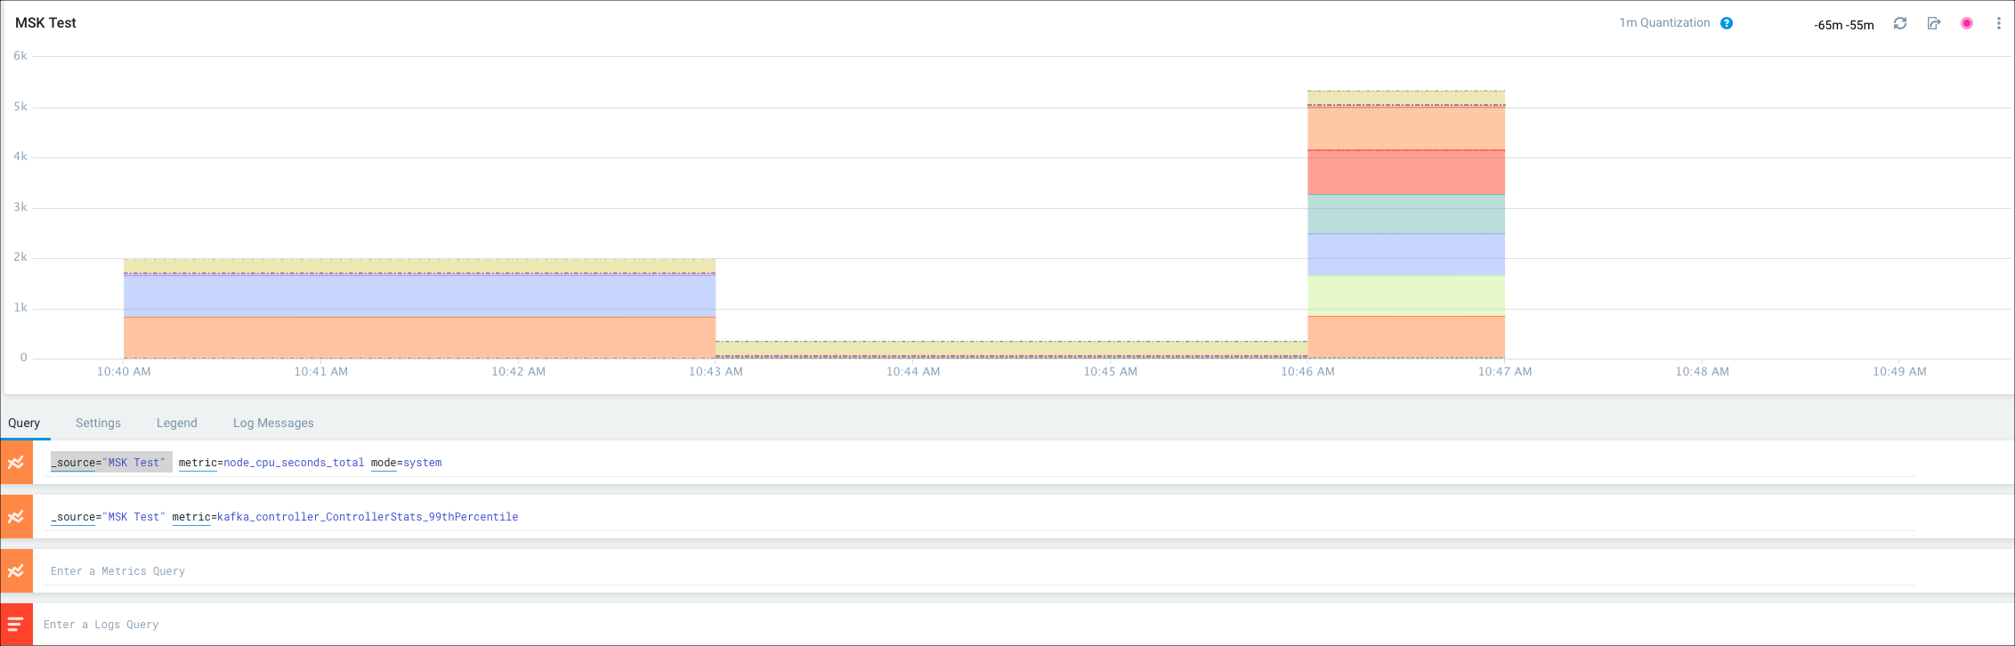
Task: Open the -65m -55m time range selector
Action: click(1843, 25)
